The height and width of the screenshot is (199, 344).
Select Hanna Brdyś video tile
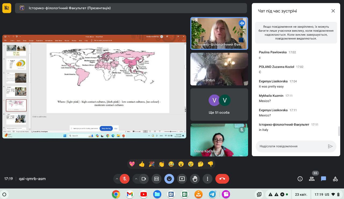pos(219,69)
